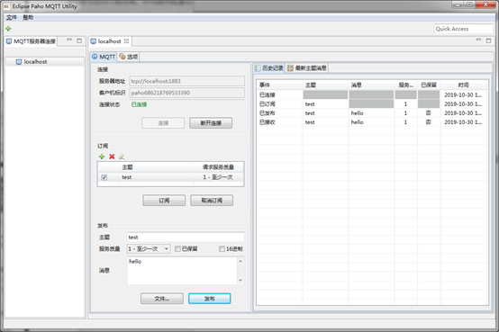Select the MQTT服务器连接 view tab
This screenshot has width=499, height=332.
coord(32,41)
